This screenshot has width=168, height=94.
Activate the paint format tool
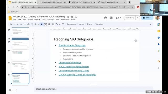point(32,24)
